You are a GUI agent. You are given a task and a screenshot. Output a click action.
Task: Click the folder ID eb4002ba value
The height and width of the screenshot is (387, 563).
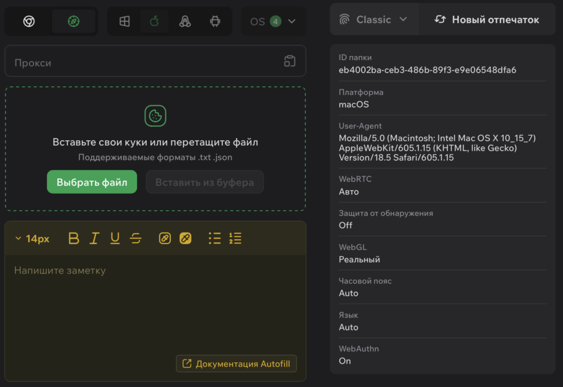[x=427, y=70]
